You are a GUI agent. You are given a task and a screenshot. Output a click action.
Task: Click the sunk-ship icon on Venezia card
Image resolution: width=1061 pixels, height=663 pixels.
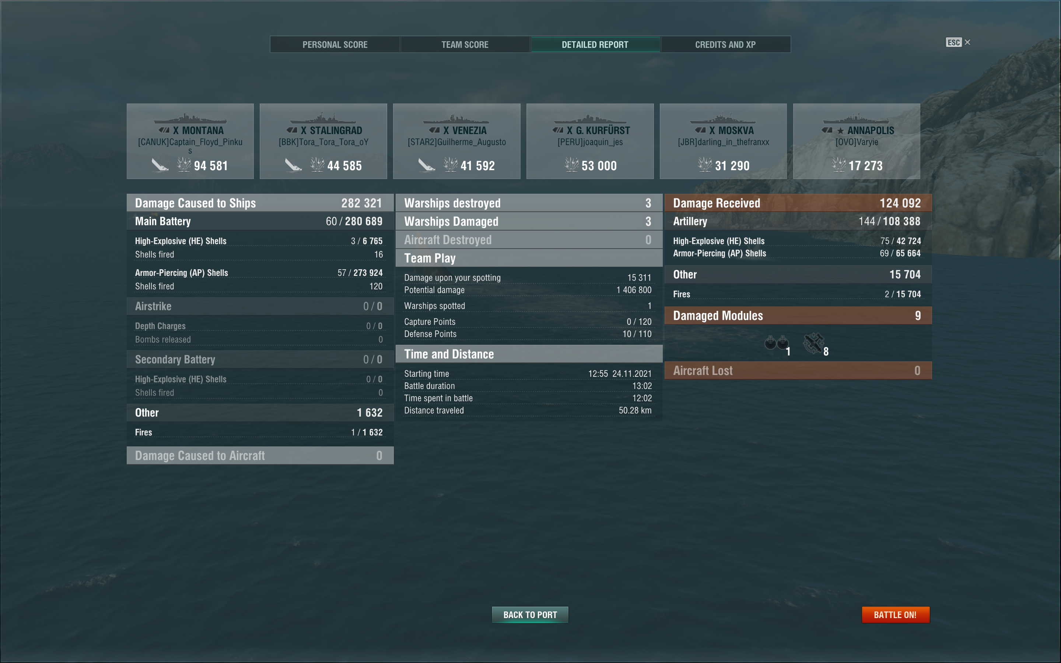point(426,165)
